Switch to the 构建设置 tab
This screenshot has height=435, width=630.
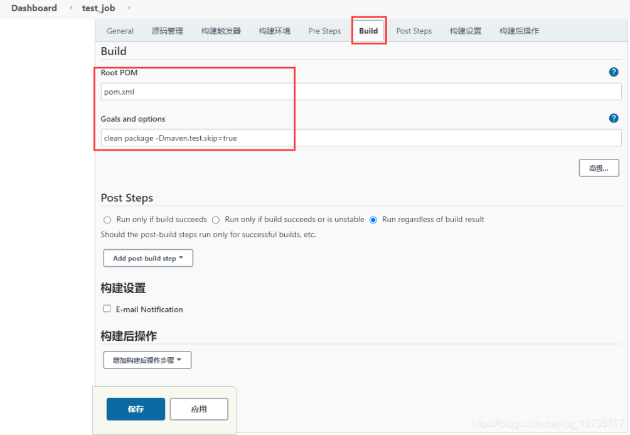click(x=465, y=31)
